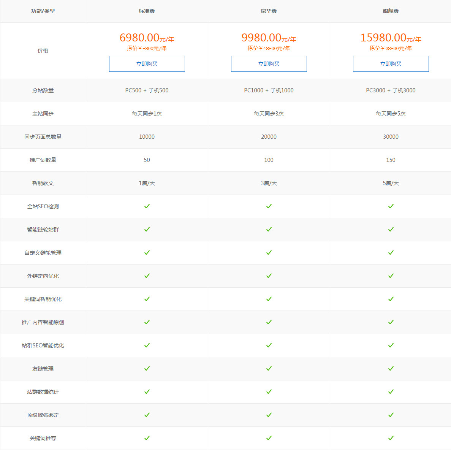Click 自定义链轮管理 checkmark in 旗舰版 column

pos(391,252)
